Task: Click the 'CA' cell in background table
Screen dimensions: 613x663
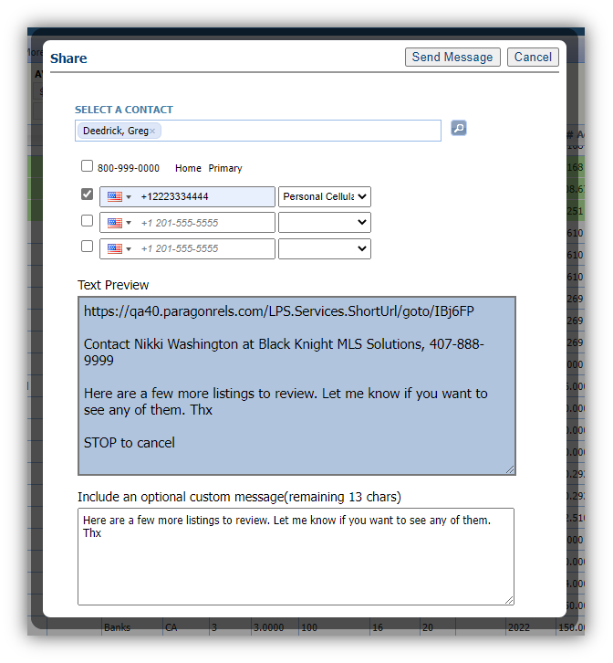Action: click(171, 627)
